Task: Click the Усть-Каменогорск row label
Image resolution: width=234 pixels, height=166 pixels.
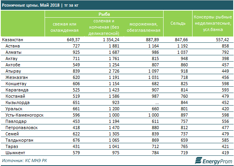Action: pos(25,115)
